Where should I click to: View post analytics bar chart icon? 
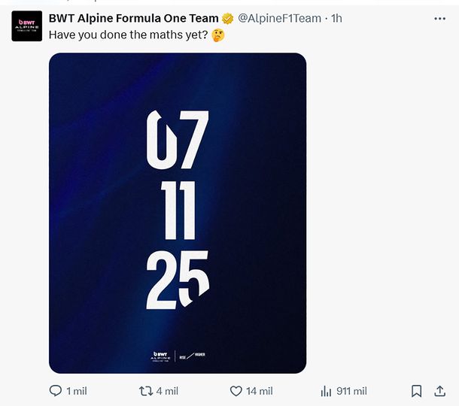(x=327, y=391)
